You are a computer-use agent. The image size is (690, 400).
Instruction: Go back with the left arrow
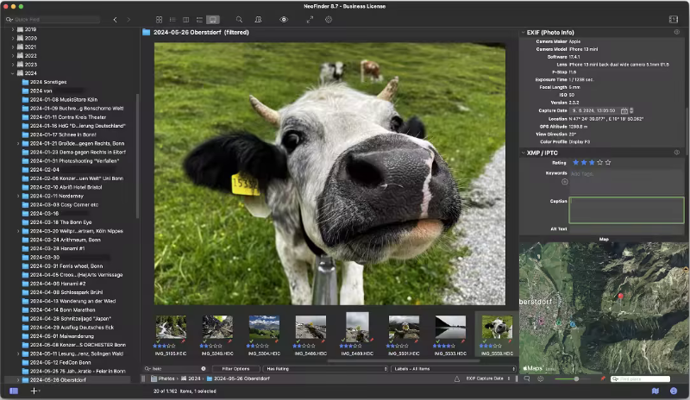pos(115,20)
